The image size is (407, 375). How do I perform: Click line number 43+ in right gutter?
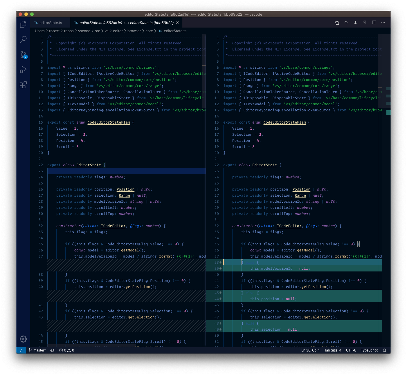click(x=218, y=293)
